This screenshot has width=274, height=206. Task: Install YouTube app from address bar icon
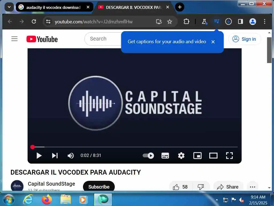click(x=159, y=21)
